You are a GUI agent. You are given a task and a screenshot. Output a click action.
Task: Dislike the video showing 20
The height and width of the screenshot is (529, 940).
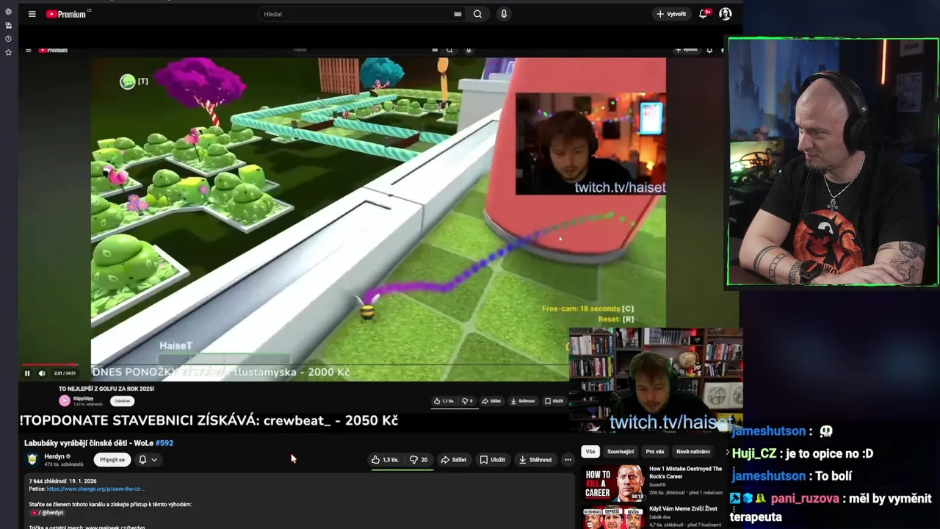click(419, 460)
